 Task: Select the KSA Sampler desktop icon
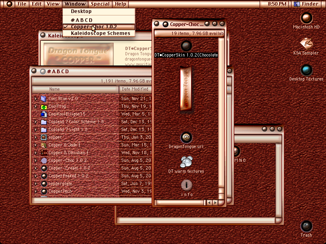(x=306, y=44)
